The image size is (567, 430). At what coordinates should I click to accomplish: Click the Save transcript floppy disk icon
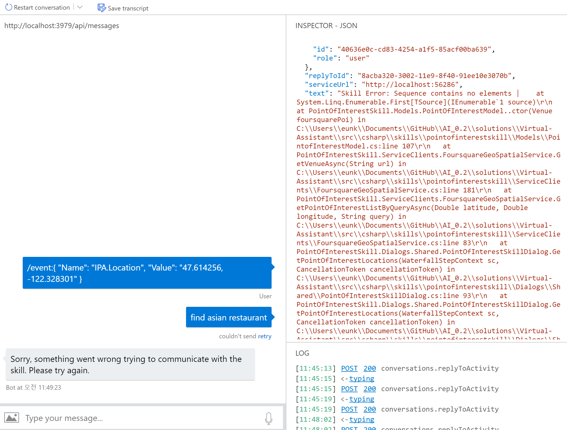tap(101, 8)
